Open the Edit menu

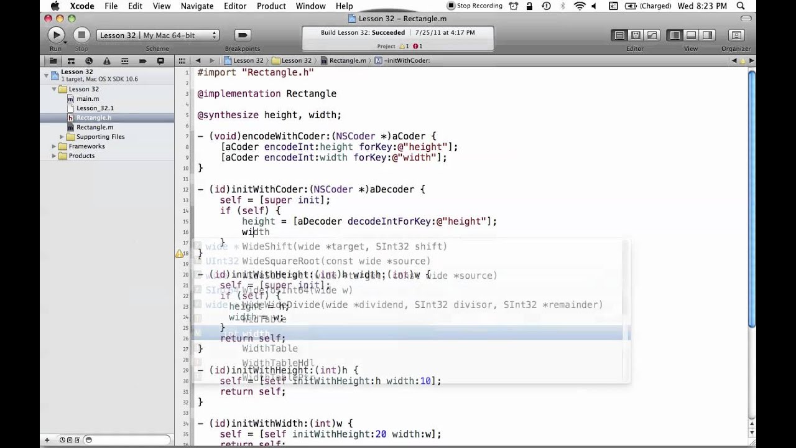[x=135, y=6]
